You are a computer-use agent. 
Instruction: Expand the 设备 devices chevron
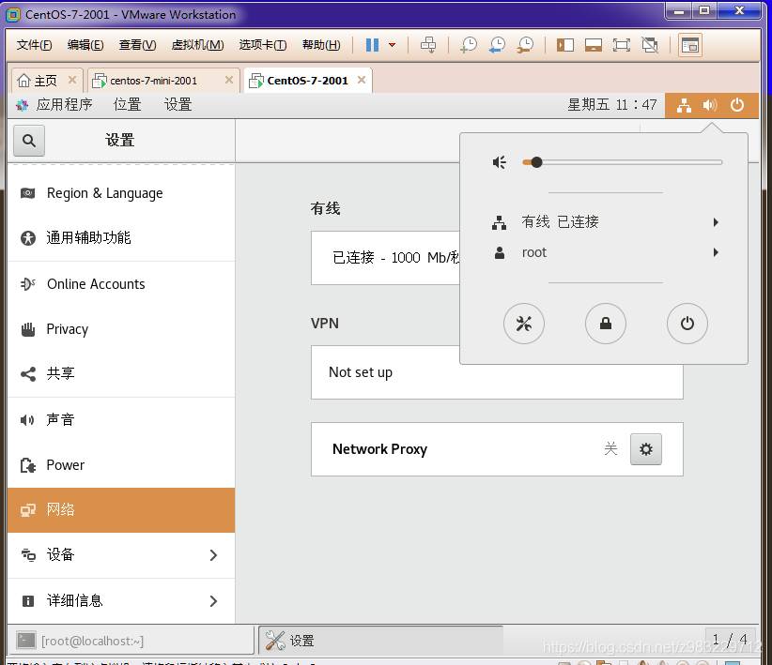click(213, 555)
